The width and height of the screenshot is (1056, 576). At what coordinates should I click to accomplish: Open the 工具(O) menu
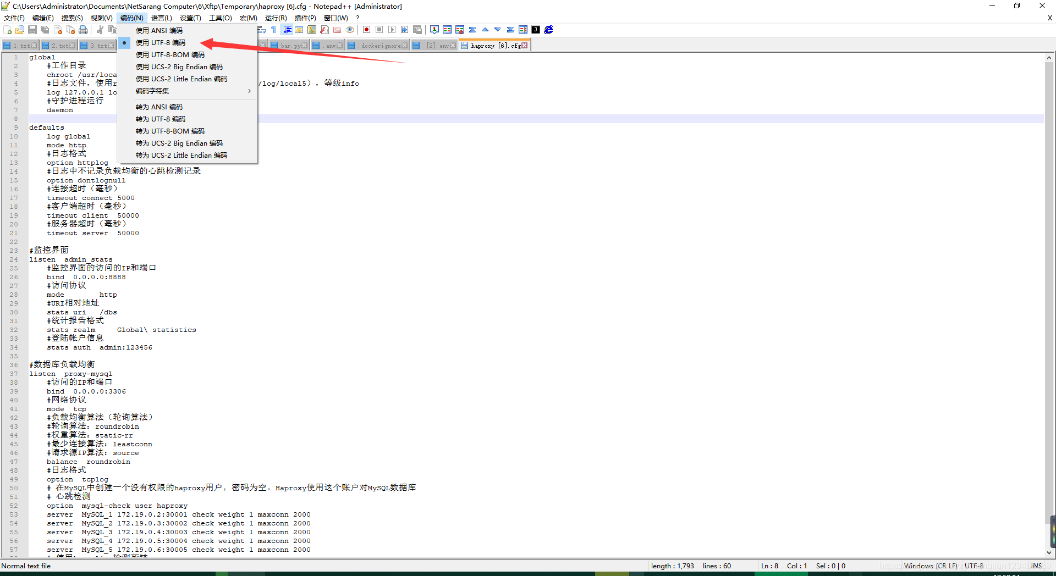point(220,18)
